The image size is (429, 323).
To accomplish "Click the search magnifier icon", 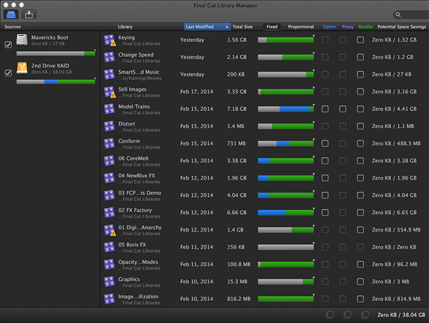I will 398,15.
